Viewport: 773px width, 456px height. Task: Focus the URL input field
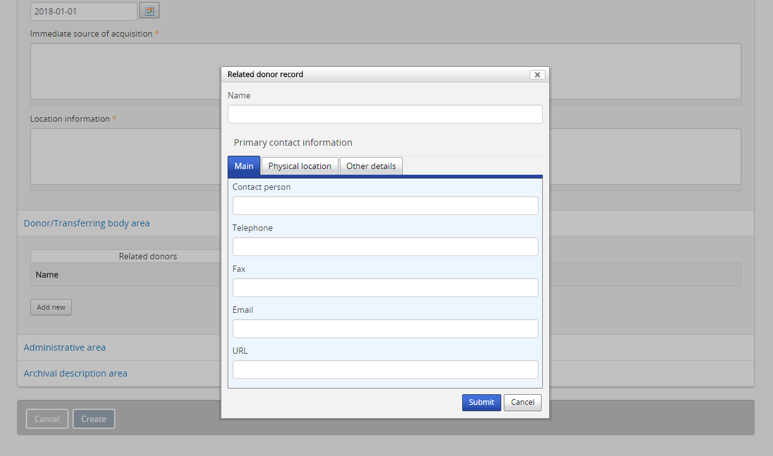[385, 370]
